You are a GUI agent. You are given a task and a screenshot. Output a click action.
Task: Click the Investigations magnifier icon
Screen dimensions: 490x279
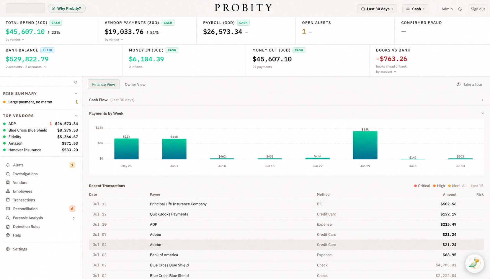tap(8, 174)
